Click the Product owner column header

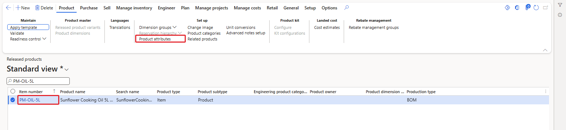pos(323,92)
